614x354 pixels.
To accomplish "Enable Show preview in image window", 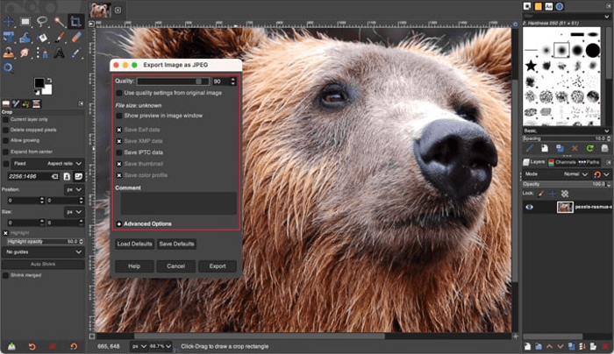I will tap(119, 116).
